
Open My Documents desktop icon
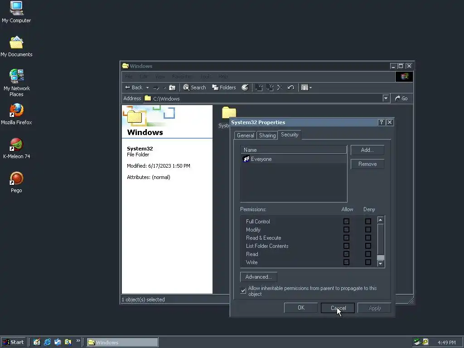[x=16, y=46]
